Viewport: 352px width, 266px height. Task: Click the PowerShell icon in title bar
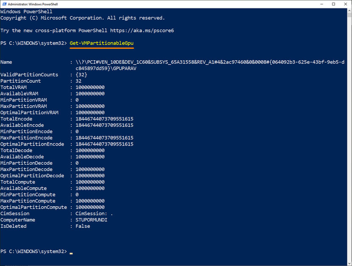4,4
